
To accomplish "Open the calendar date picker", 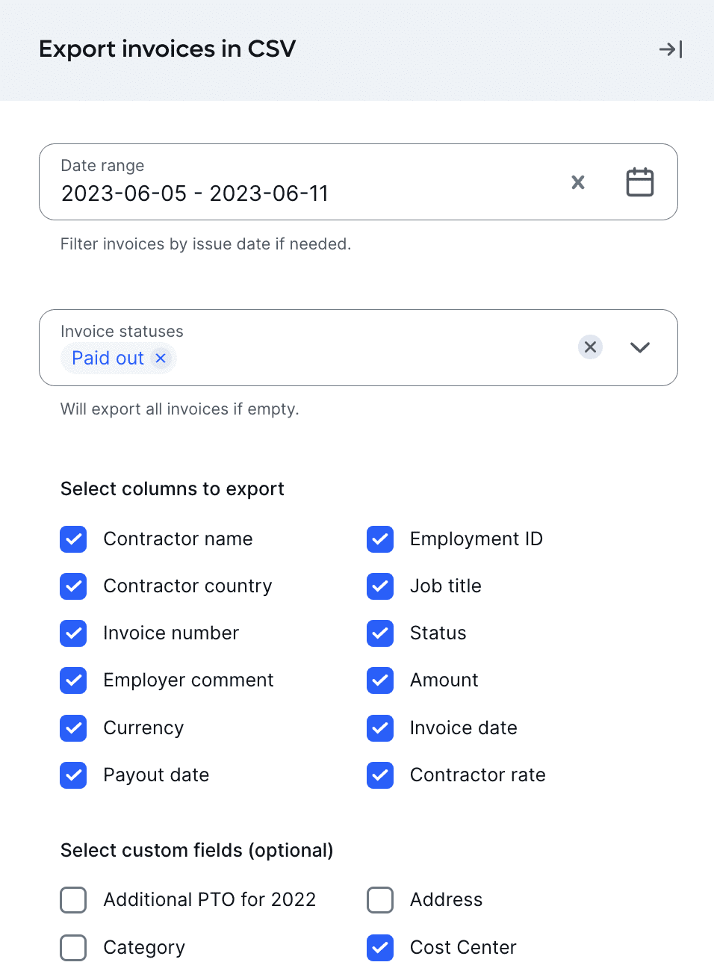I will coord(639,182).
